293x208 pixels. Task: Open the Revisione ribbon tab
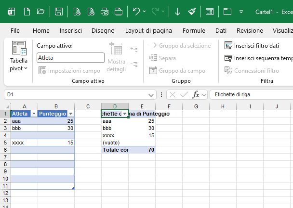(250, 31)
